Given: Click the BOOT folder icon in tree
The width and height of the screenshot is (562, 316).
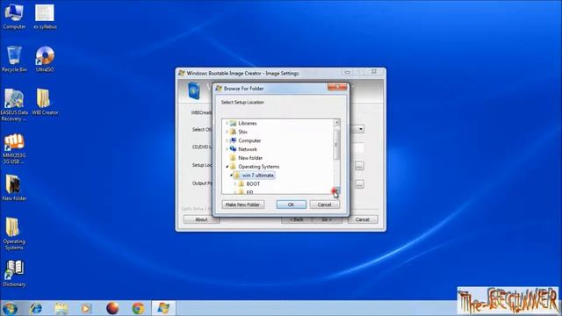Looking at the screenshot, I should click(241, 183).
